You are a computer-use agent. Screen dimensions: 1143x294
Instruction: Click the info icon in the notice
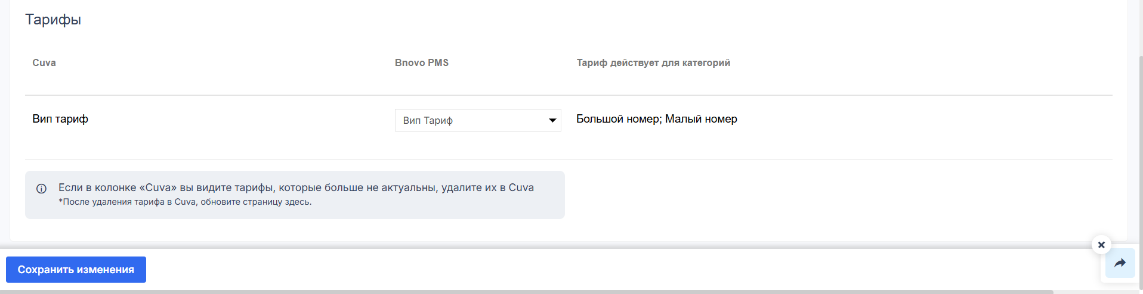click(41, 189)
